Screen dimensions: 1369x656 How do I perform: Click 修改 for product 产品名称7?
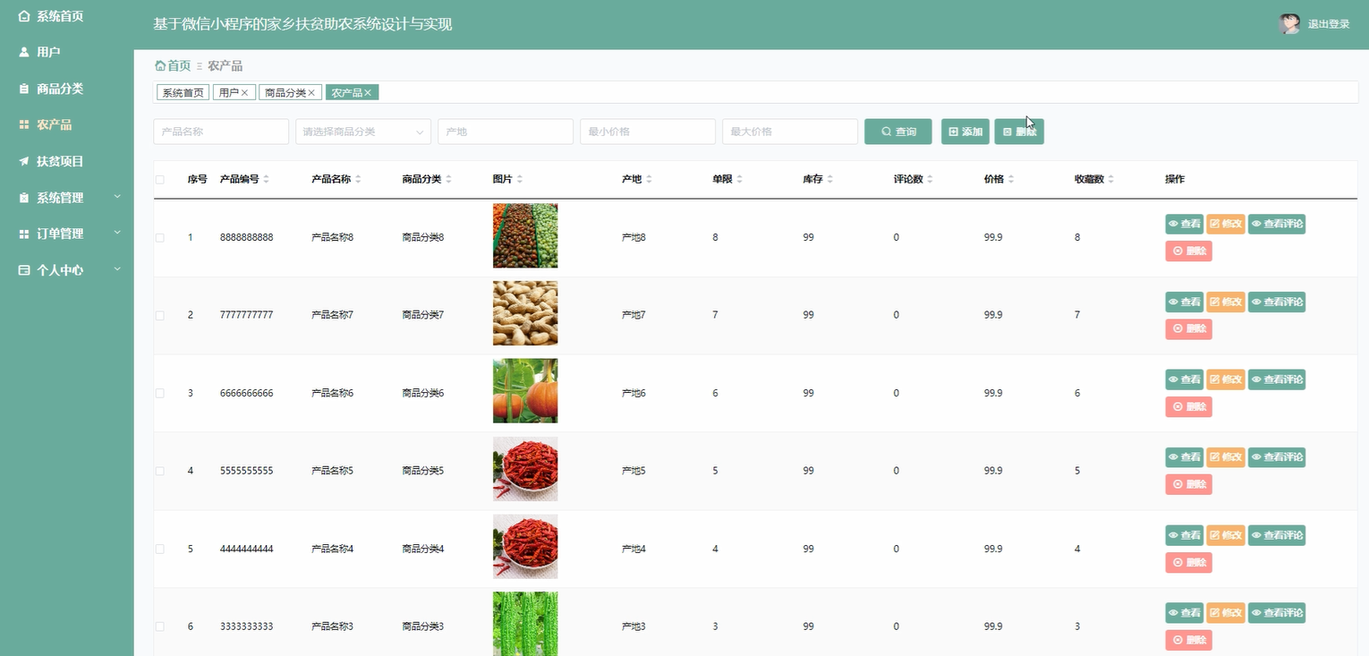coord(1225,302)
